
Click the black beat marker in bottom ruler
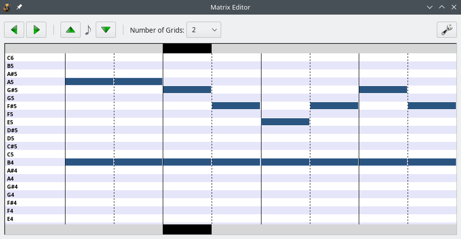(x=187, y=229)
